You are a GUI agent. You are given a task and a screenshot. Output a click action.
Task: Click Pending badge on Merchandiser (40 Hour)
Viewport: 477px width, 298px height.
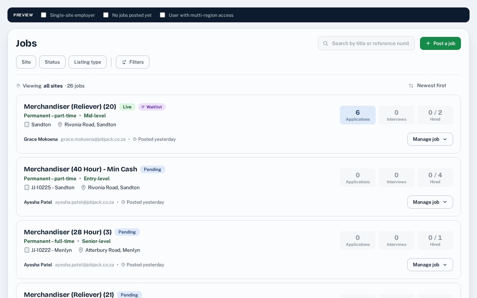[x=152, y=169]
